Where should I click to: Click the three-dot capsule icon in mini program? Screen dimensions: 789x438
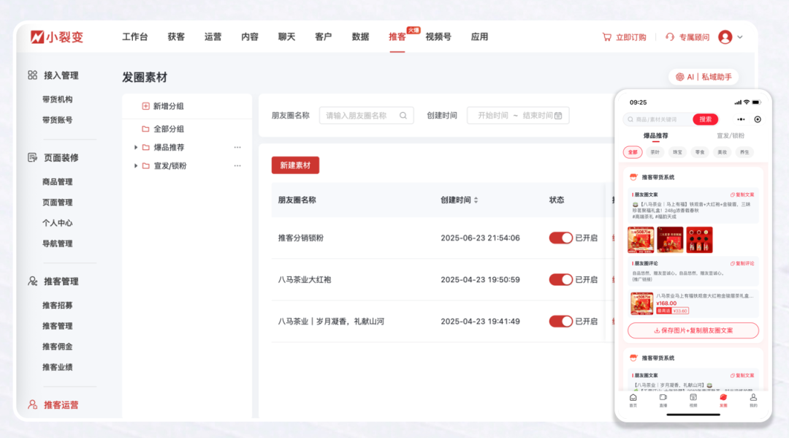tap(740, 118)
